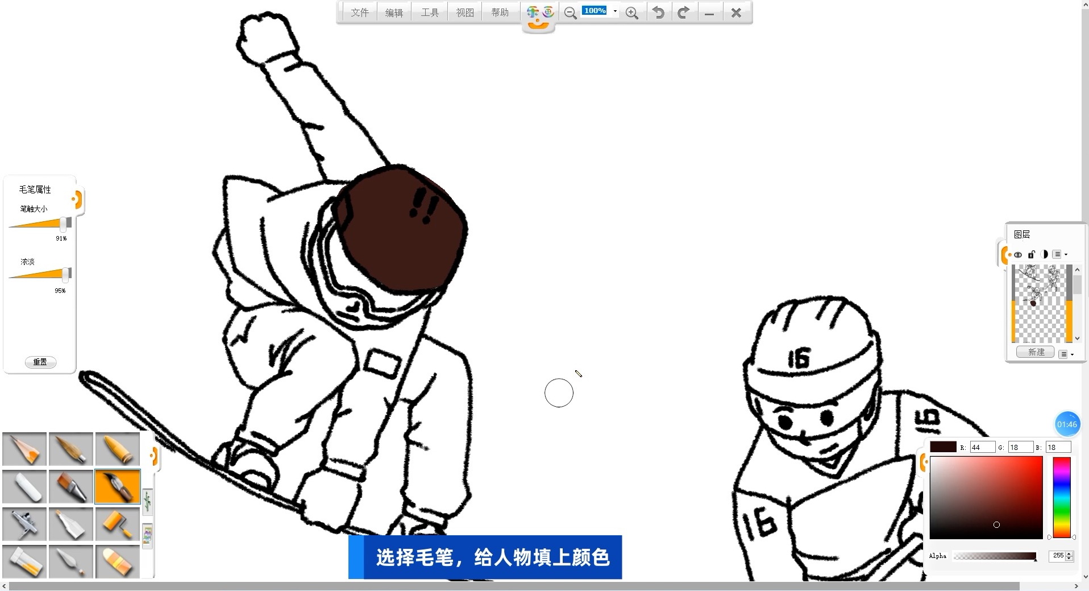Select the pencil tool
The width and height of the screenshot is (1089, 591).
click(24, 449)
